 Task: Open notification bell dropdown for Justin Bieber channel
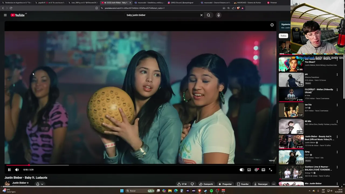pyautogui.click(x=40, y=184)
